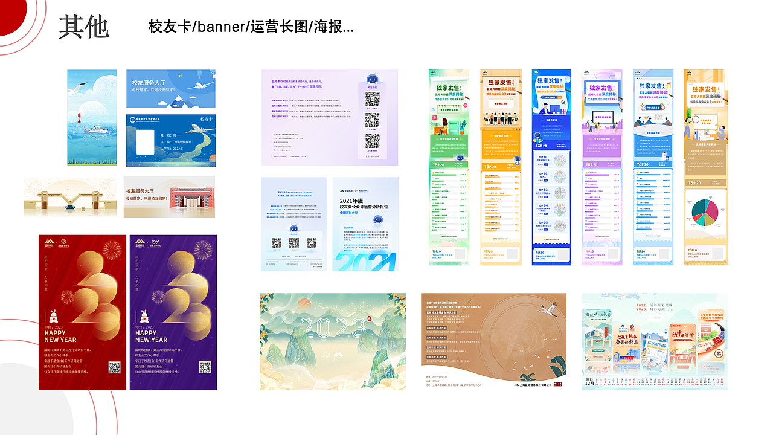The image size is (773, 435).
Task: Click the school crest on the alumni card
Action: pyautogui.click(x=132, y=120)
